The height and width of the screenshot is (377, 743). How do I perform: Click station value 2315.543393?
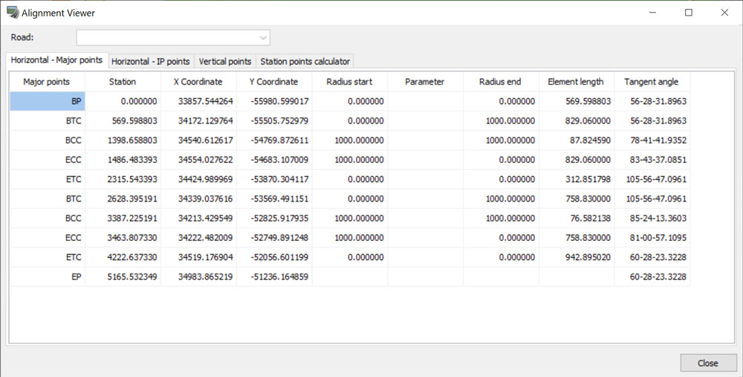click(123, 178)
